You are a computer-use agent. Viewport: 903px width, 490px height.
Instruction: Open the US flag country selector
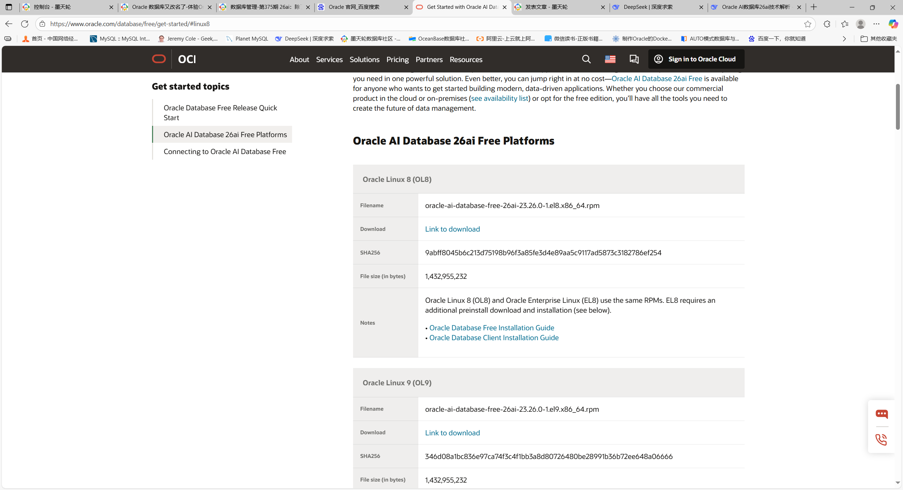pyautogui.click(x=610, y=59)
